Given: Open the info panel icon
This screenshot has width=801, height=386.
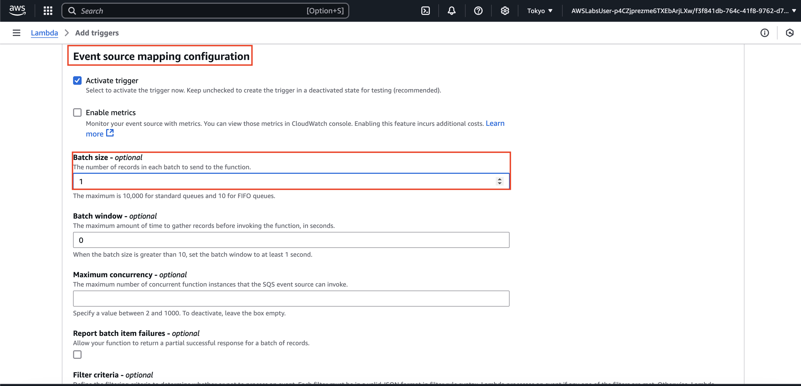Looking at the screenshot, I should coord(764,33).
